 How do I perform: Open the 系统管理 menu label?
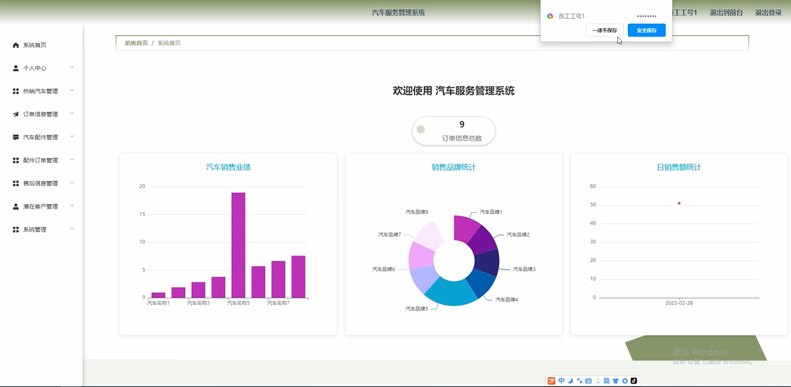pos(35,229)
